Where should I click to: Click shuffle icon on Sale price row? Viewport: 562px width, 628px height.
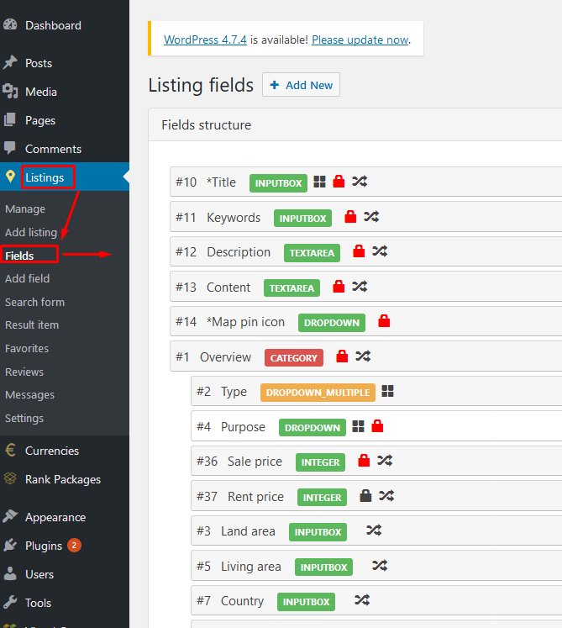[385, 461]
